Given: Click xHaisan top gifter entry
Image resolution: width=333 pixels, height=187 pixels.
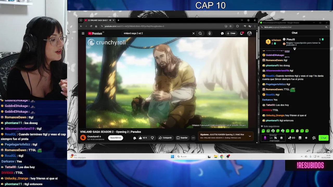Looking at the screenshot, I should click(x=273, y=42).
